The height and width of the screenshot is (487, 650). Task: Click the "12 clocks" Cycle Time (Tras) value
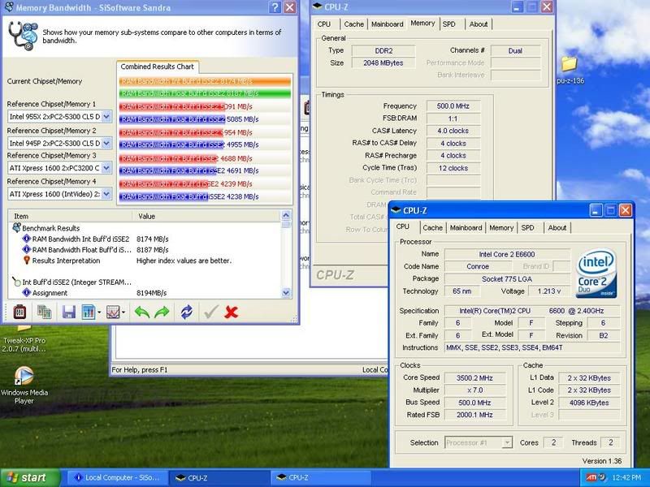(453, 168)
